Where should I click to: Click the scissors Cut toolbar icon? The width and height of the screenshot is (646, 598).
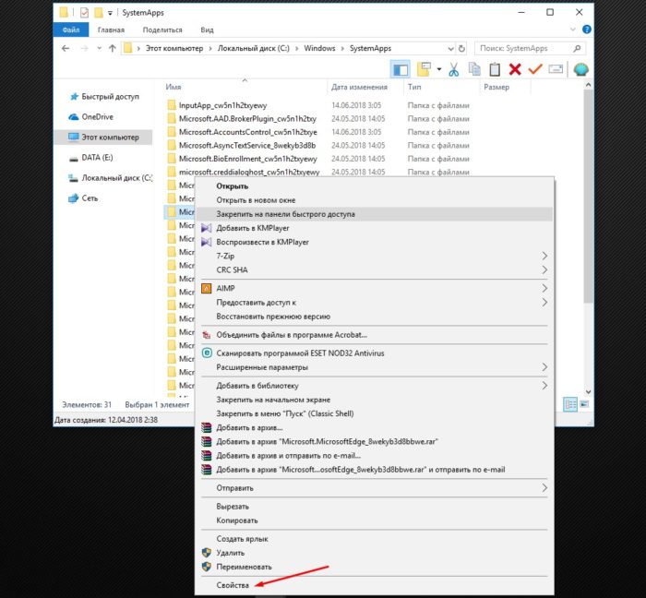pos(454,69)
